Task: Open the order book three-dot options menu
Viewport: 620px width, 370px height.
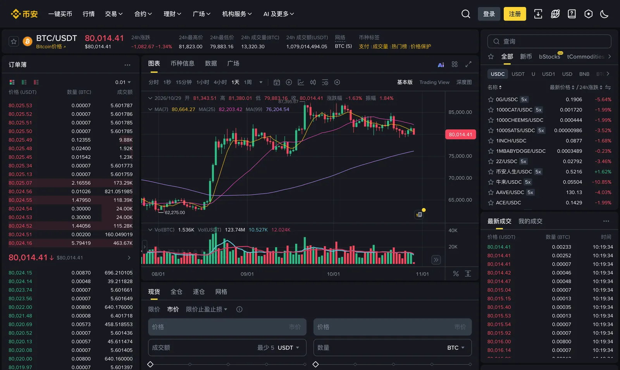Action: click(x=127, y=65)
